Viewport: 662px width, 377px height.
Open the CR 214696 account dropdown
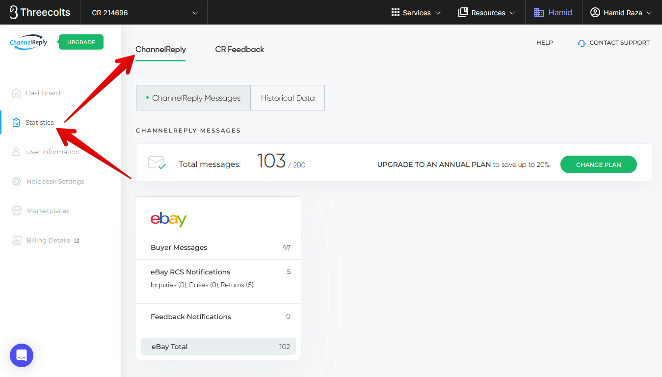coord(144,12)
